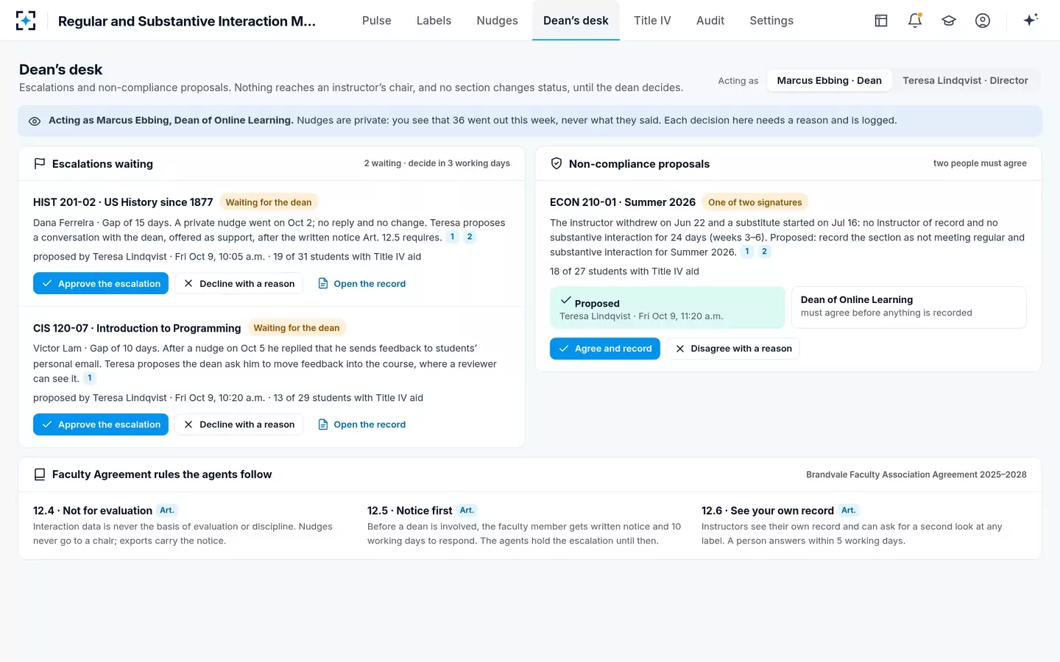The height and width of the screenshot is (662, 1060).
Task: Click the app logo icon
Action: pos(26,21)
